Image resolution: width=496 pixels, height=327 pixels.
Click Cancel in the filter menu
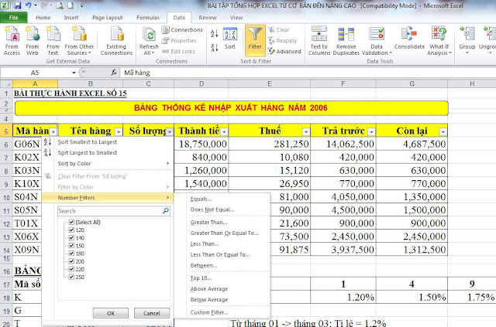[152, 313]
